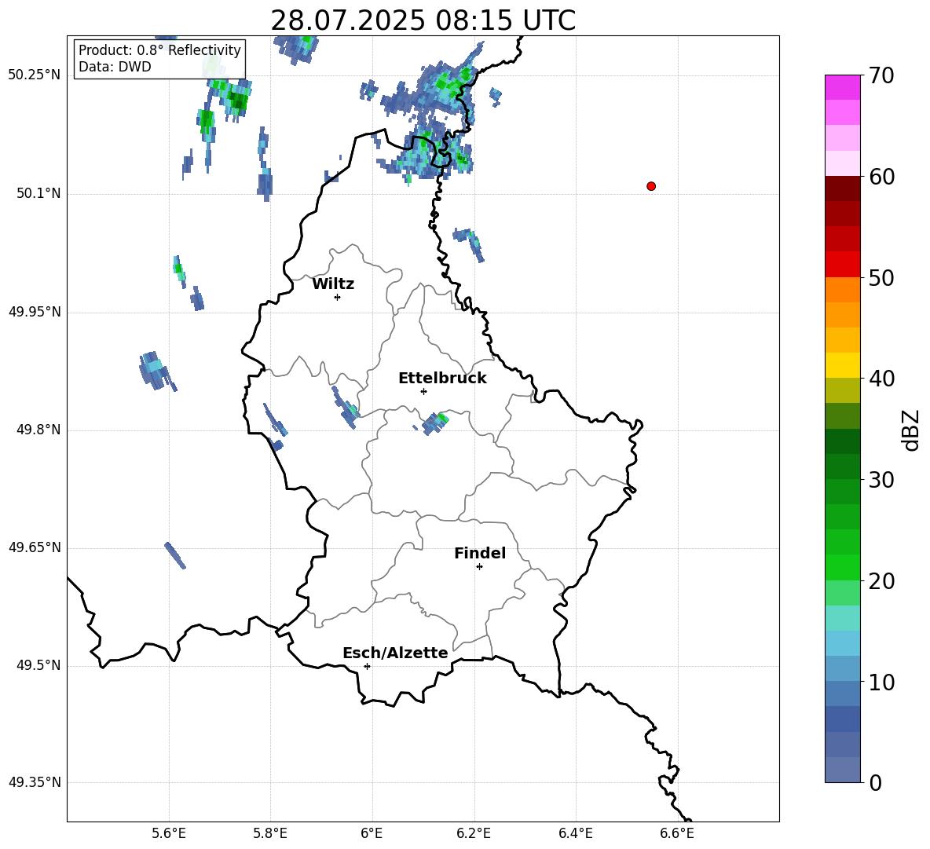Click the 49.65°N latitude label
The height and width of the screenshot is (849, 930).
[35, 547]
